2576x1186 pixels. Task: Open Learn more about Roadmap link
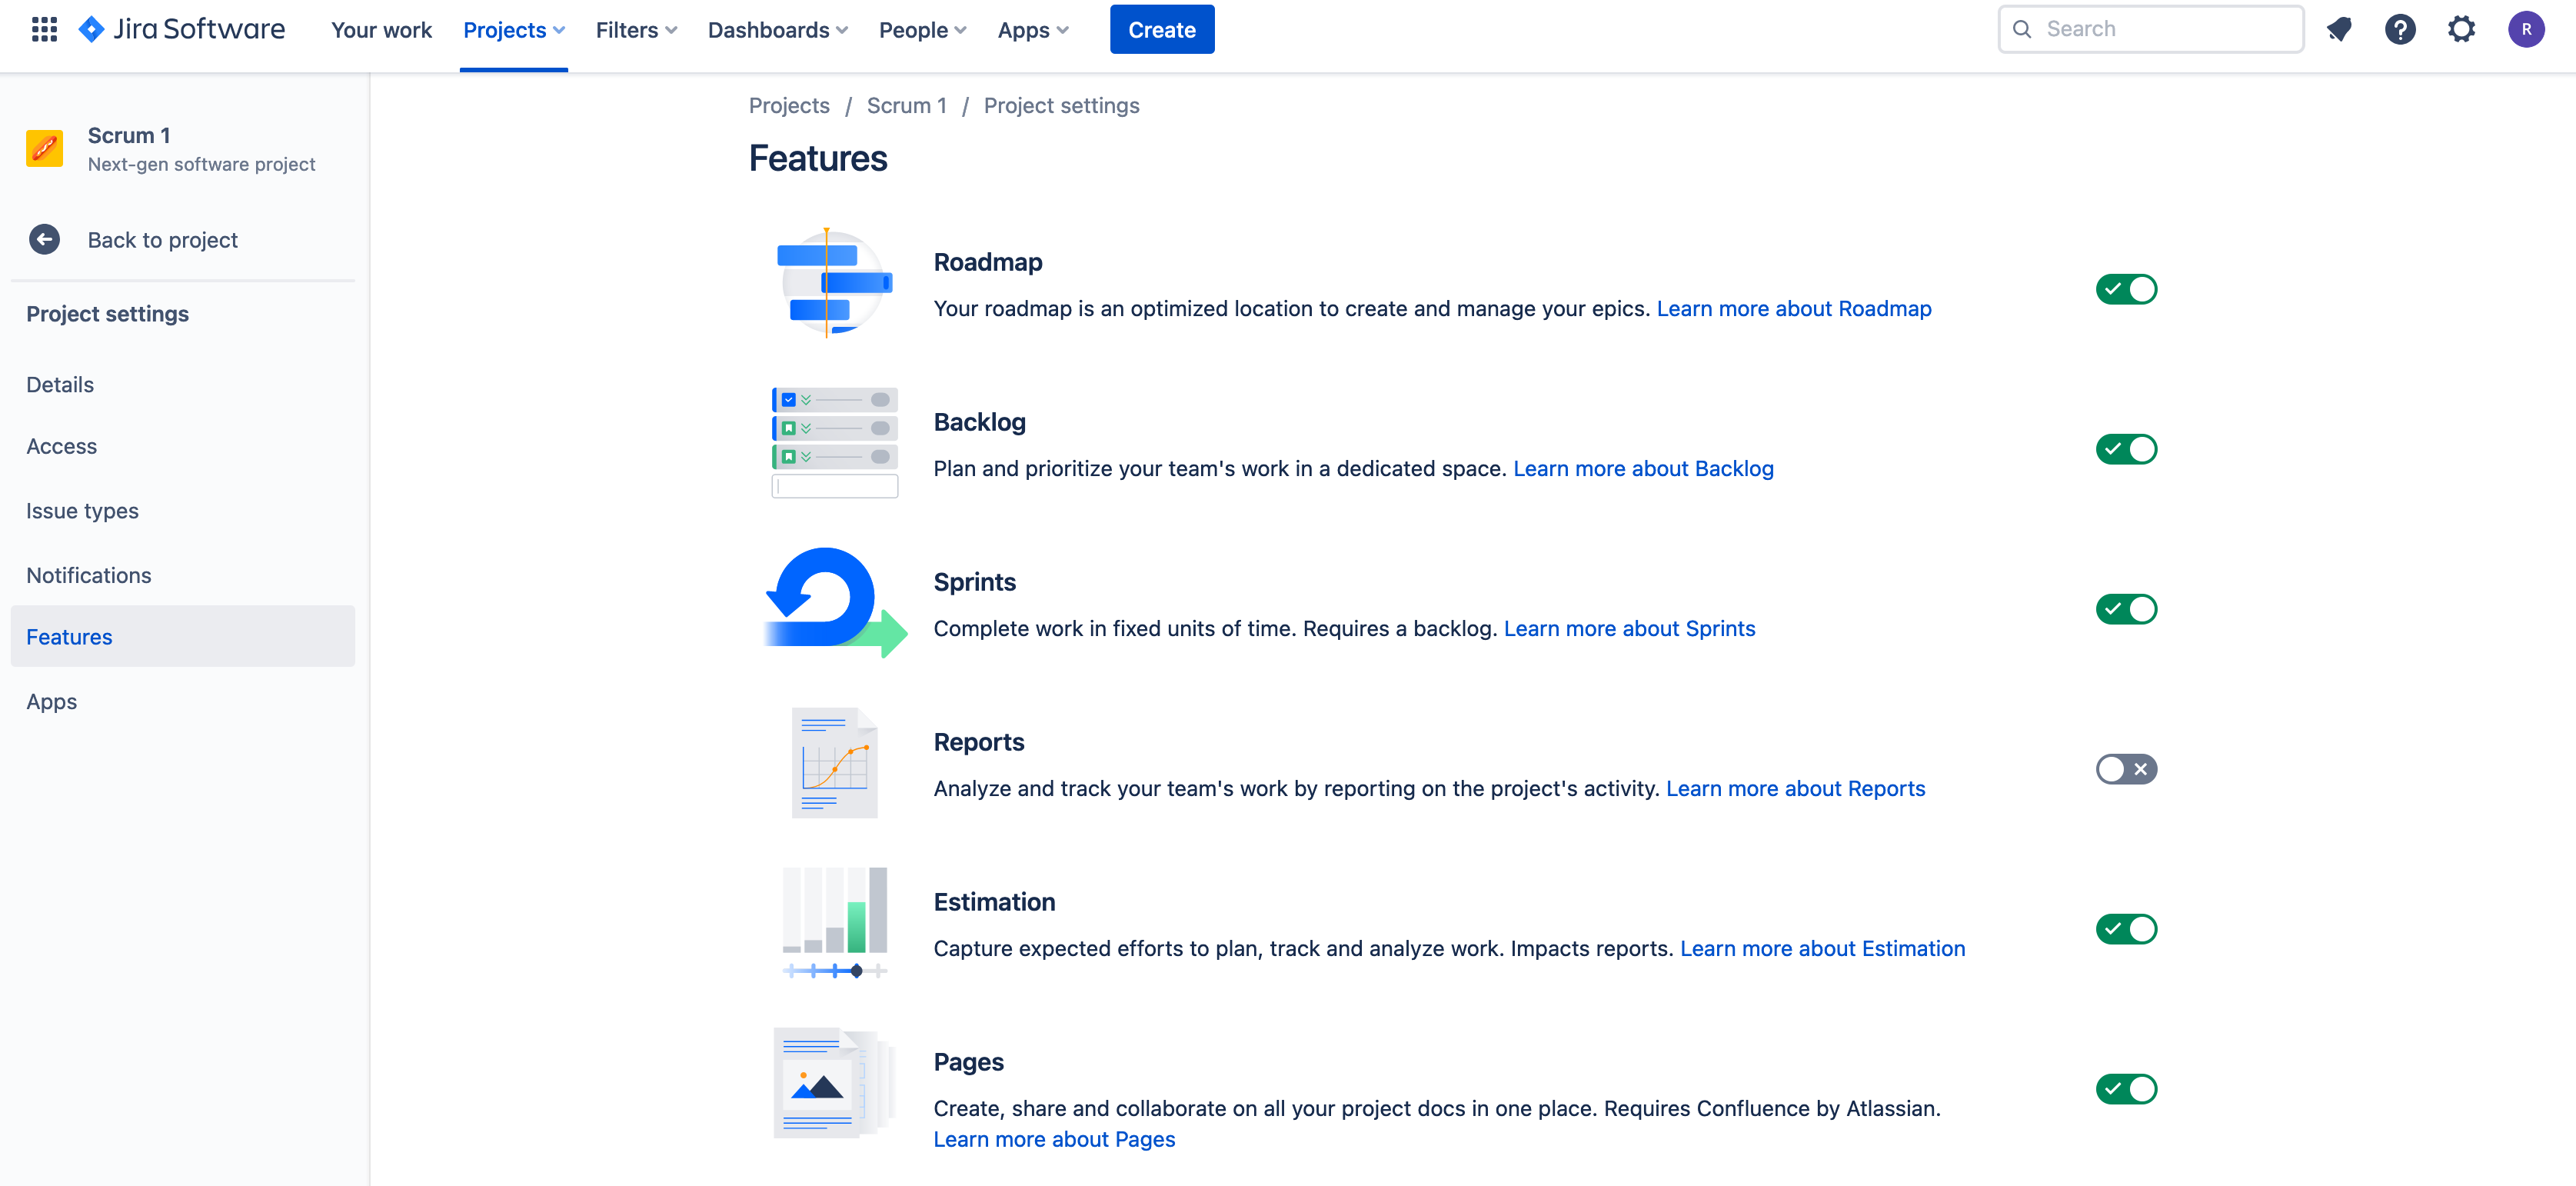pos(1793,308)
